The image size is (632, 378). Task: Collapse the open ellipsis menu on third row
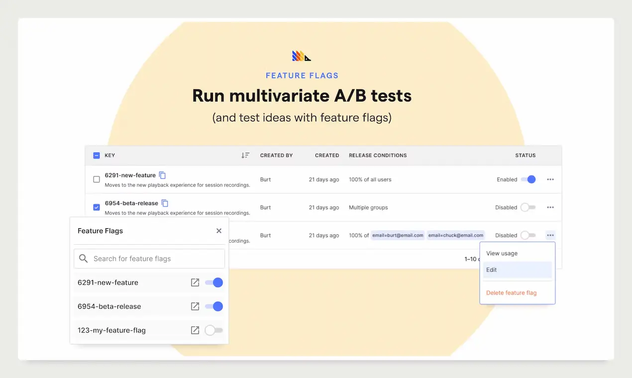(x=550, y=235)
